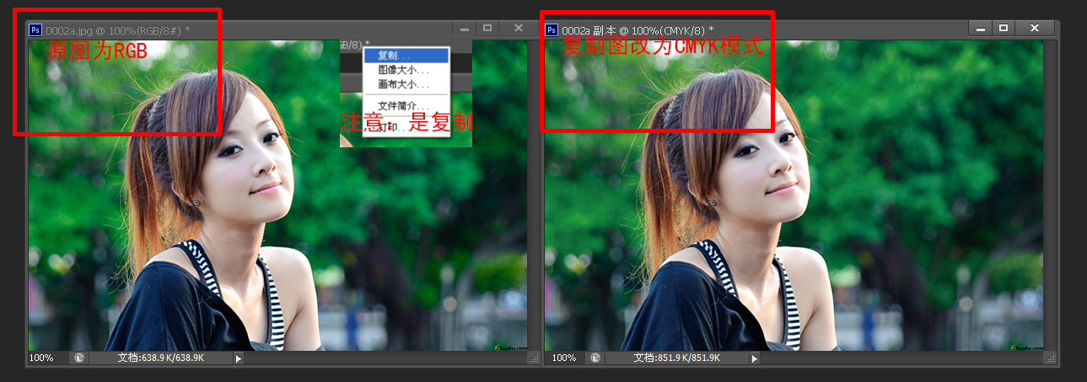Screen dimensions: 1087x382
Task: Click the photo canvas in 0002a 副本 window
Action: tap(794, 195)
